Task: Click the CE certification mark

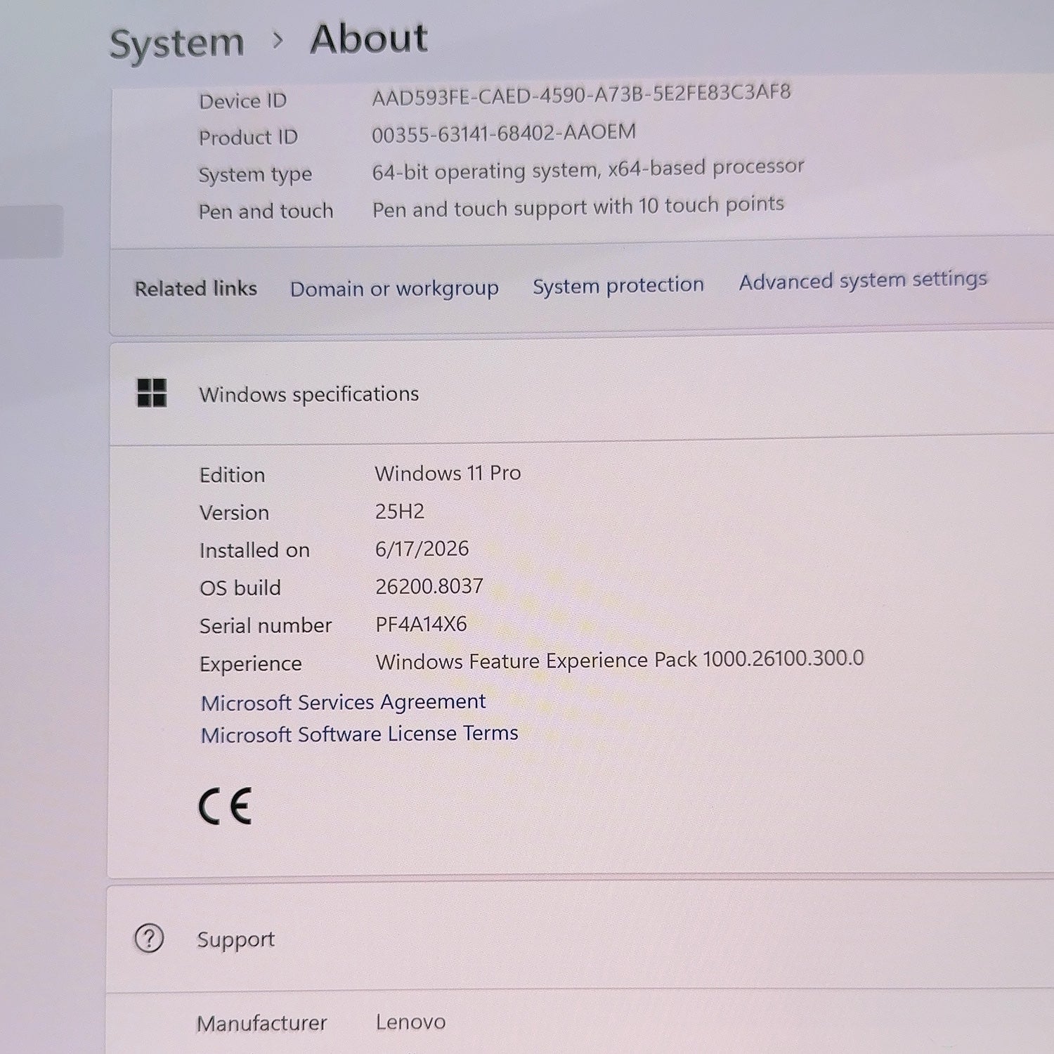Action: [x=225, y=806]
